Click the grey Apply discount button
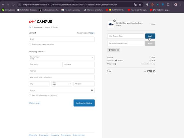The height and width of the screenshot is (138, 184). click(x=150, y=43)
